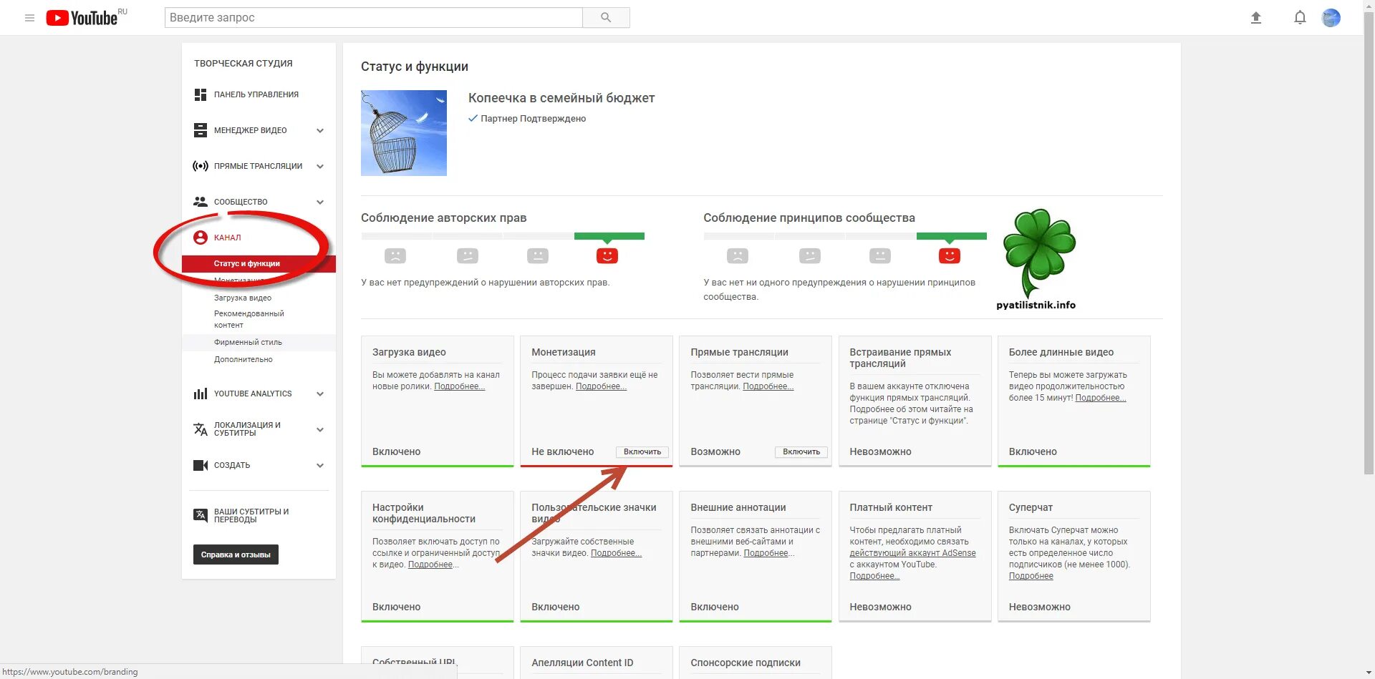Open the account avatar menu
This screenshot has height=679, width=1375.
tap(1331, 18)
